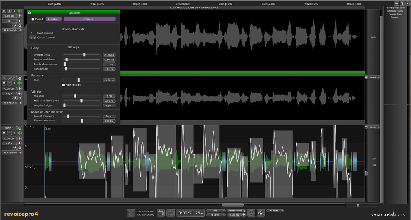Open the Audio view dropdown for track 2

[374, 78]
